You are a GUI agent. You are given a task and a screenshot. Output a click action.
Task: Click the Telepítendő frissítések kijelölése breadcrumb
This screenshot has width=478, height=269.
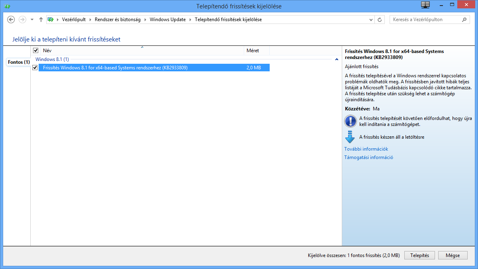click(x=228, y=20)
